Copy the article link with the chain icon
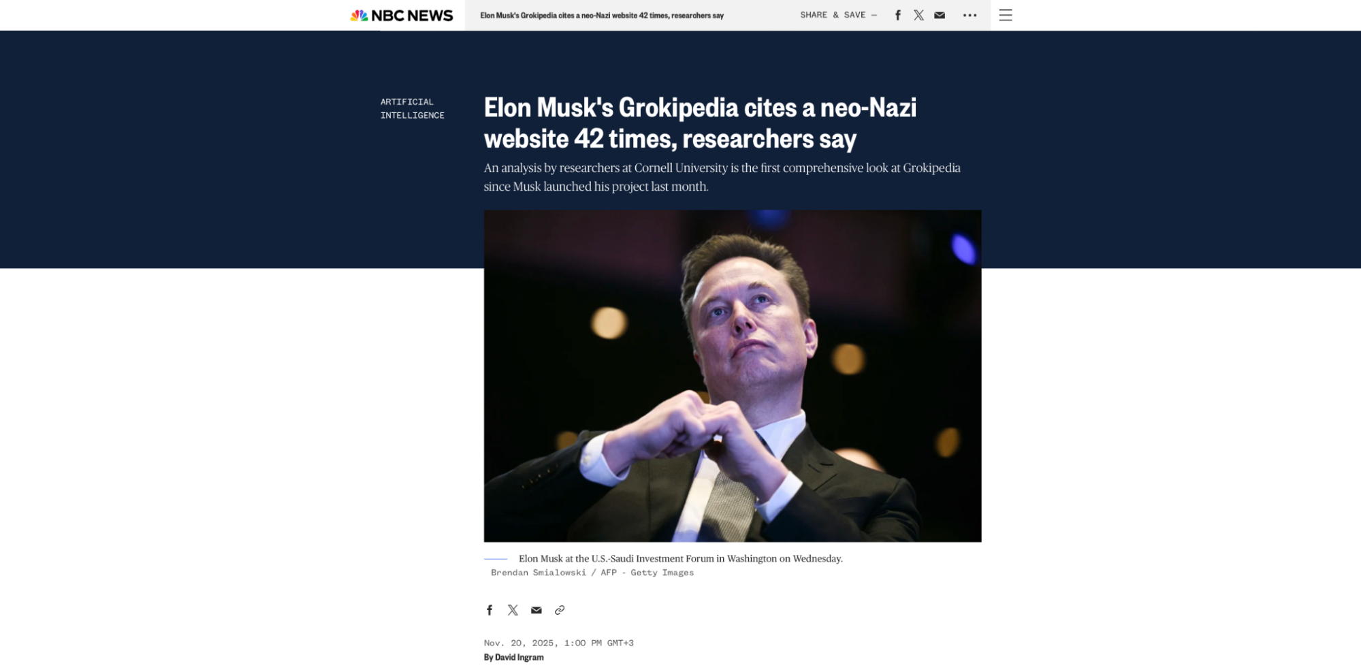The height and width of the screenshot is (672, 1361). coord(560,610)
